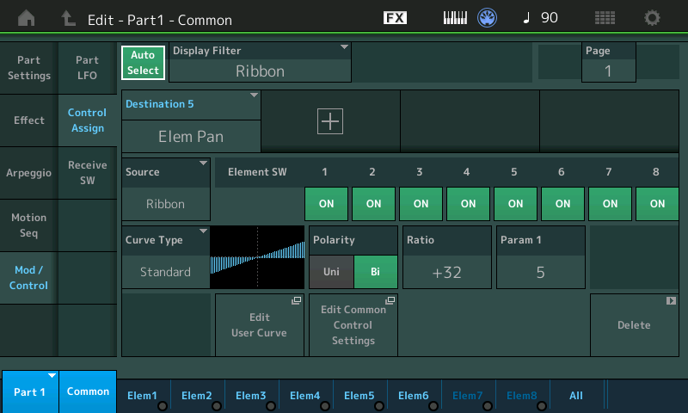The image size is (688, 413).
Task: Open settings gear icon
Action: coord(653,18)
